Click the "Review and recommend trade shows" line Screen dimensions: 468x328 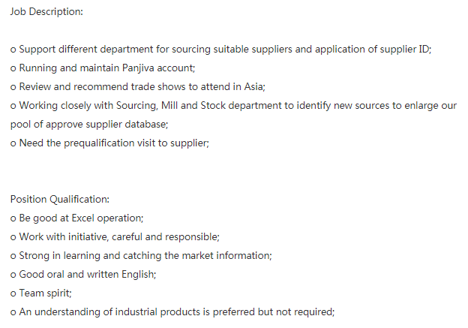point(138,87)
